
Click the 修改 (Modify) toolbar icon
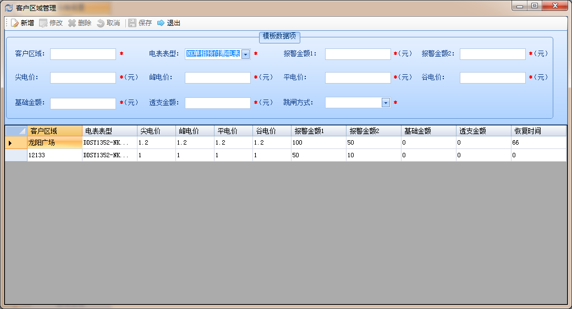coord(43,23)
